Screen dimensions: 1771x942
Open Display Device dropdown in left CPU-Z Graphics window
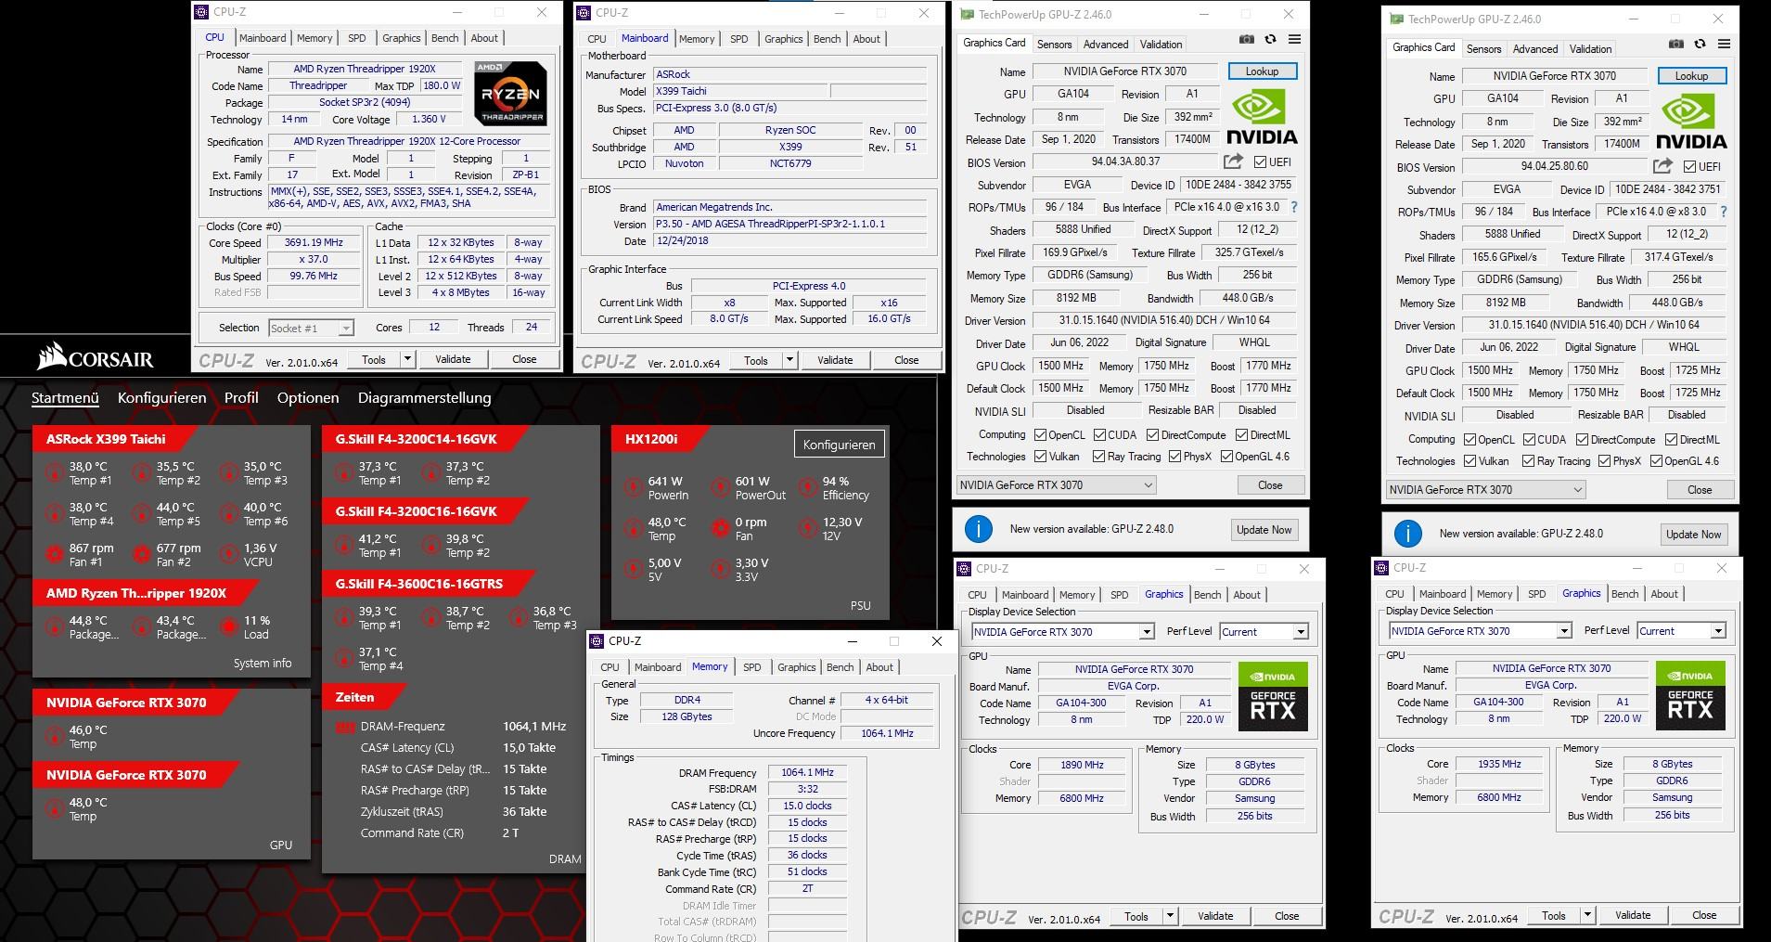(x=1062, y=631)
